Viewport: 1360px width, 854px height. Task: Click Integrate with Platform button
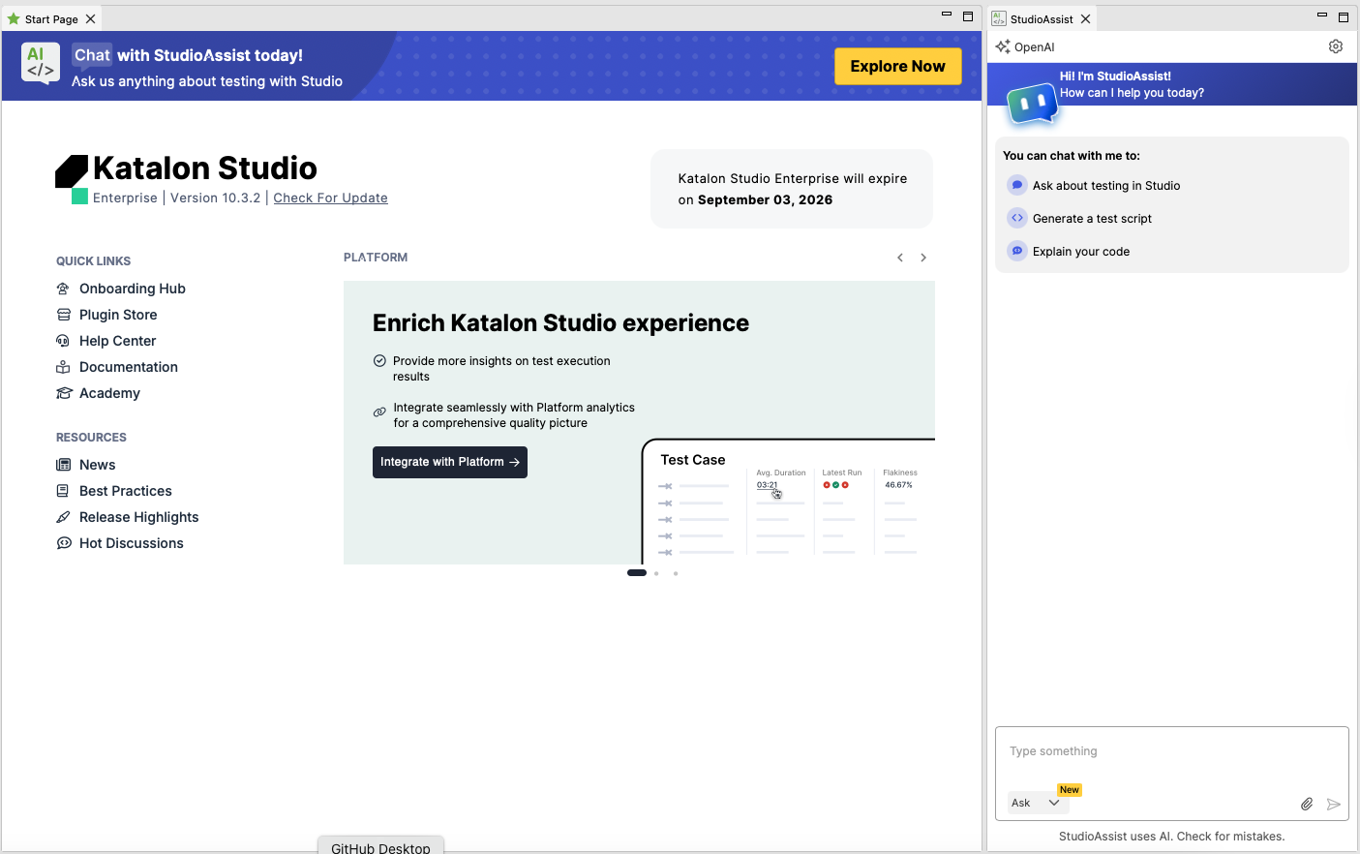pos(450,462)
